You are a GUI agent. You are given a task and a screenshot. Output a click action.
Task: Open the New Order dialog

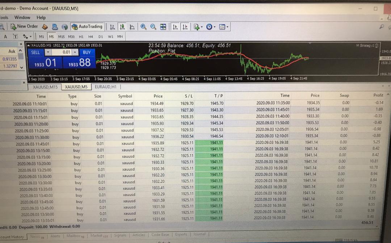tap(24, 26)
